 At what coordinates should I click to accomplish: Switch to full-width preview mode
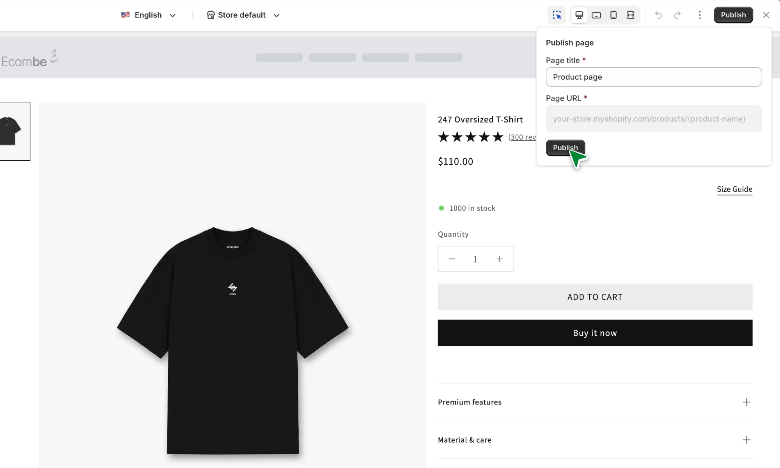631,15
